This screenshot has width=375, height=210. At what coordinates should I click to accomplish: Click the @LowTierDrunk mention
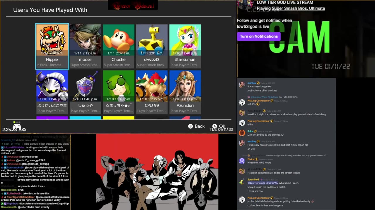pos(256,183)
